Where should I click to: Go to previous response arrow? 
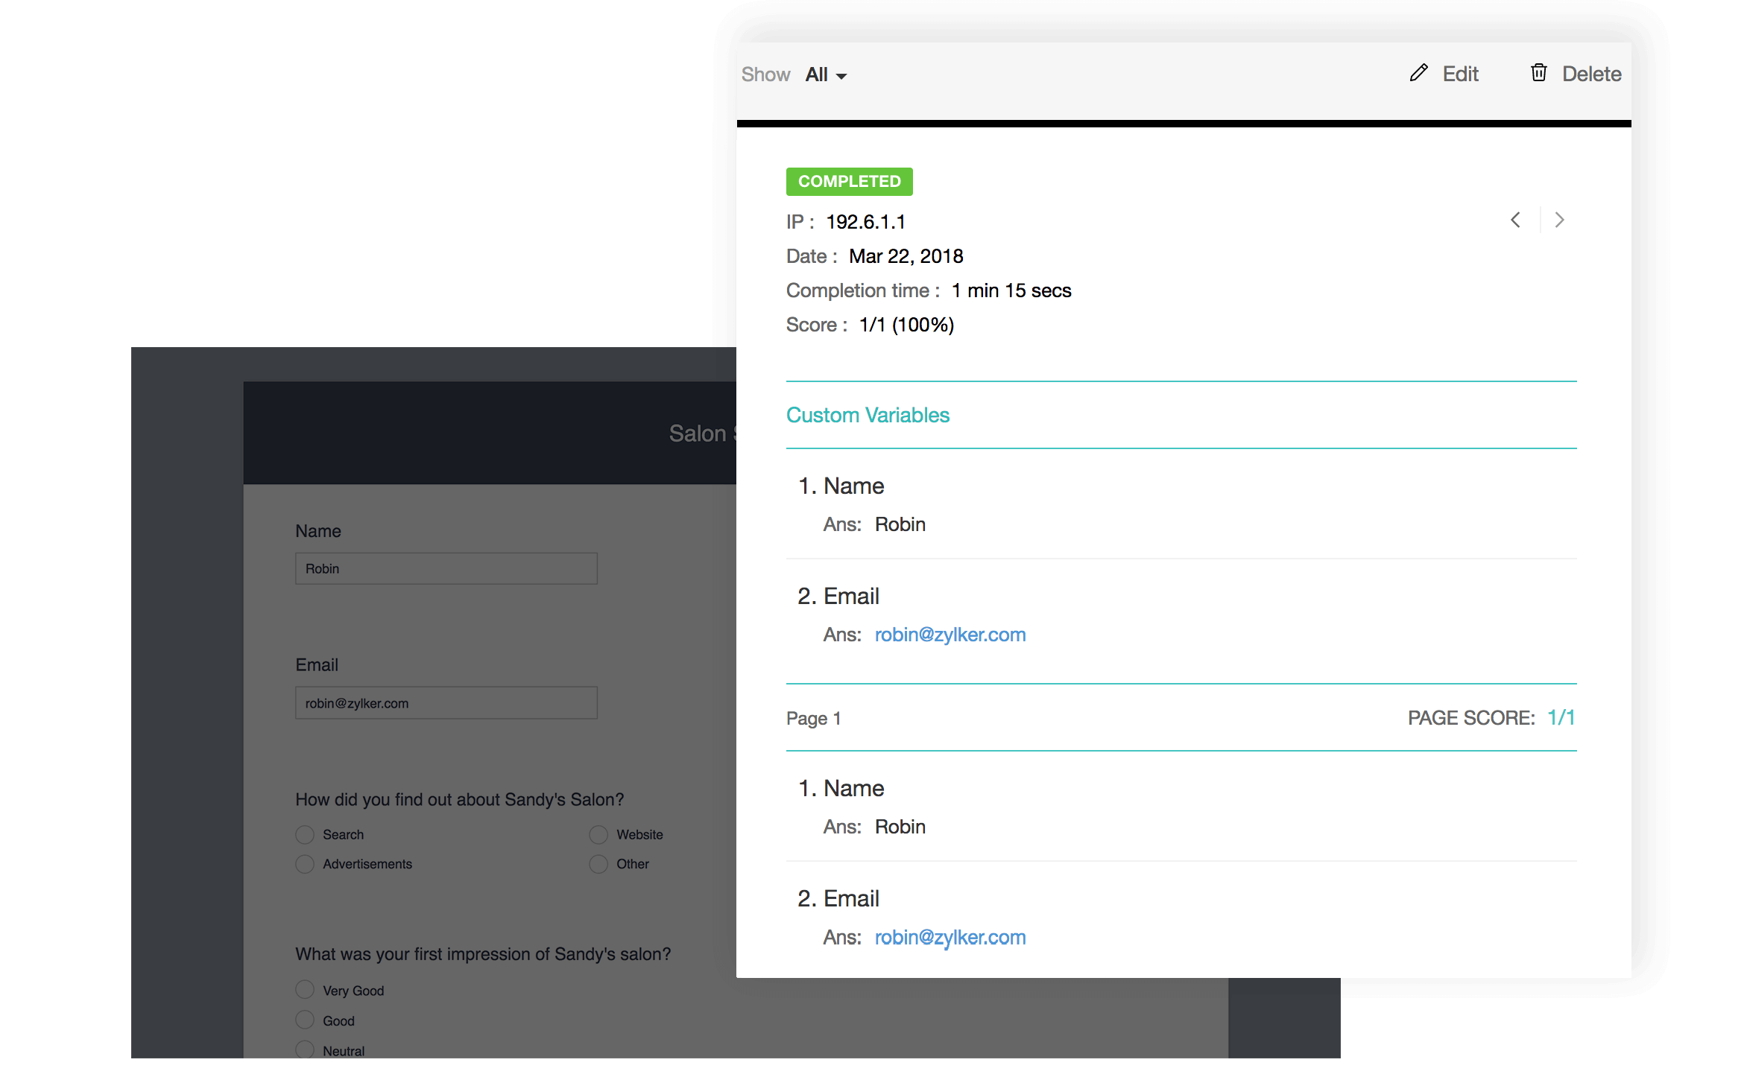(x=1515, y=220)
